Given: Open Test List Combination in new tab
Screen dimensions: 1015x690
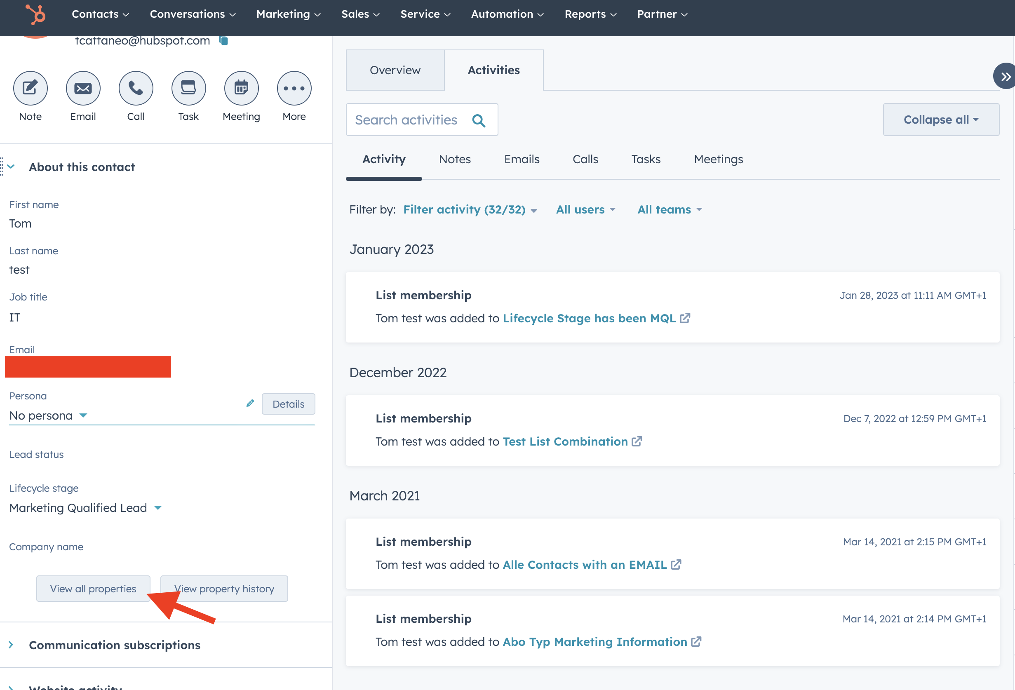Looking at the screenshot, I should [637, 441].
